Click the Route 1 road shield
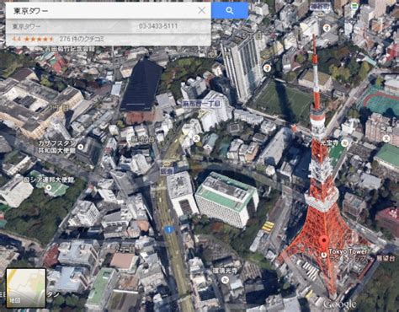The width and height of the screenshot is (399, 312). click(168, 230)
